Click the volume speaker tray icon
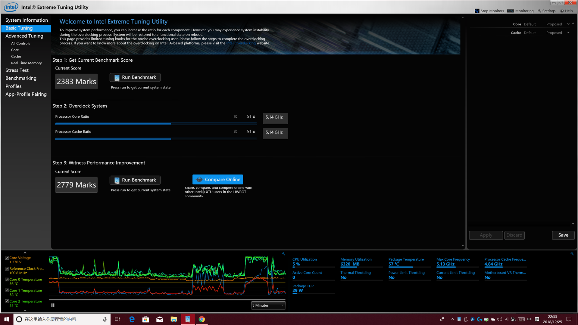This screenshot has height=325, width=578. [x=500, y=319]
